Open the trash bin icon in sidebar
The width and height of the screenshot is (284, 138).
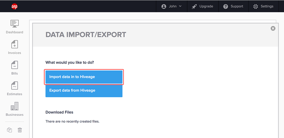pos(20,130)
